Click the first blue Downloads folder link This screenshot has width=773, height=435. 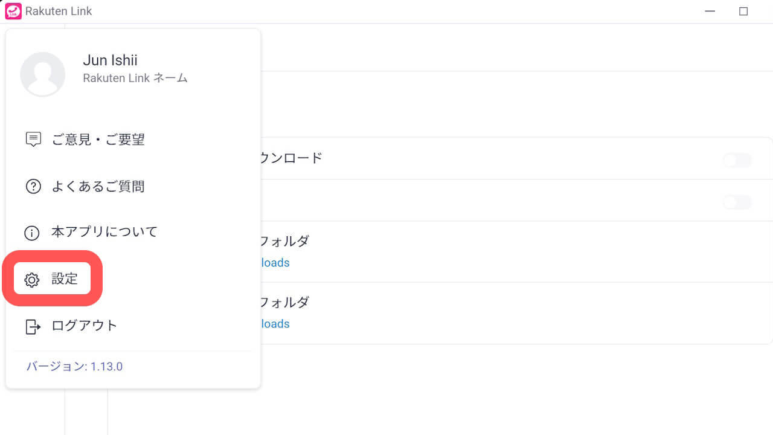pos(275,262)
